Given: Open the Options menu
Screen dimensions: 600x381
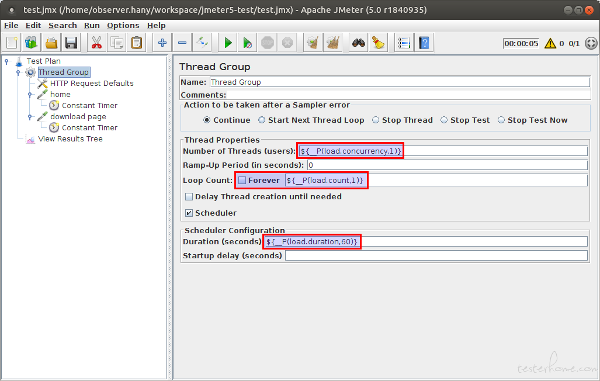Looking at the screenshot, I should pos(123,26).
